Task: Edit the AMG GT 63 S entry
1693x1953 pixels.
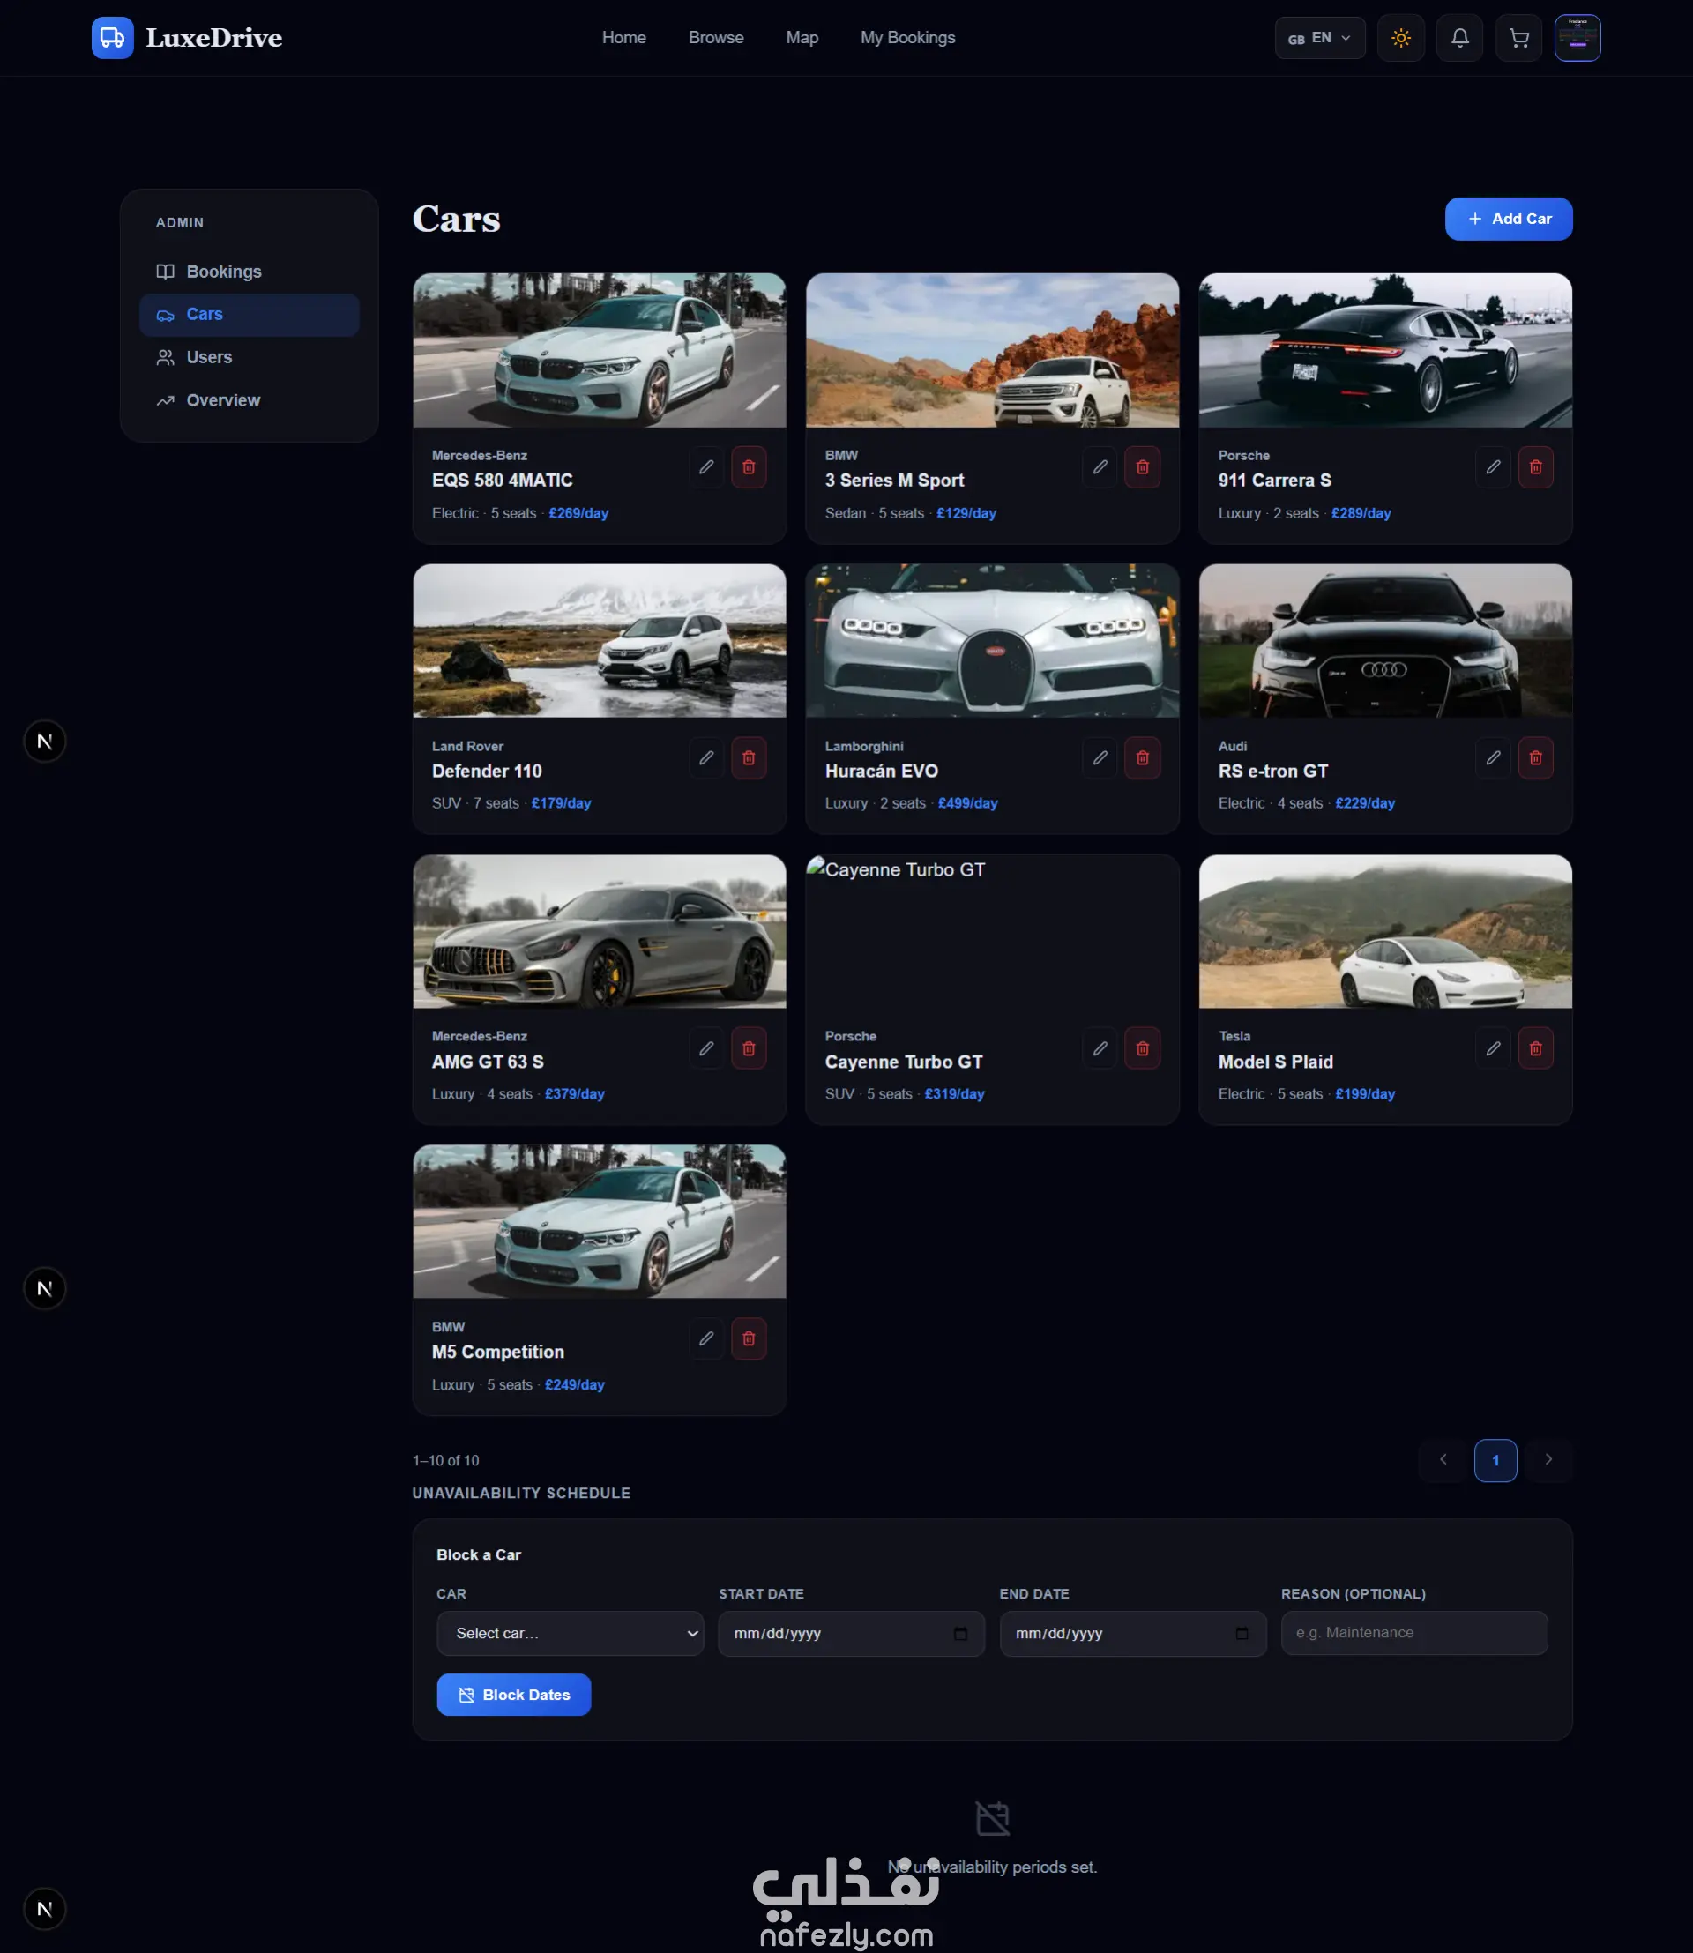Action: pyautogui.click(x=705, y=1047)
